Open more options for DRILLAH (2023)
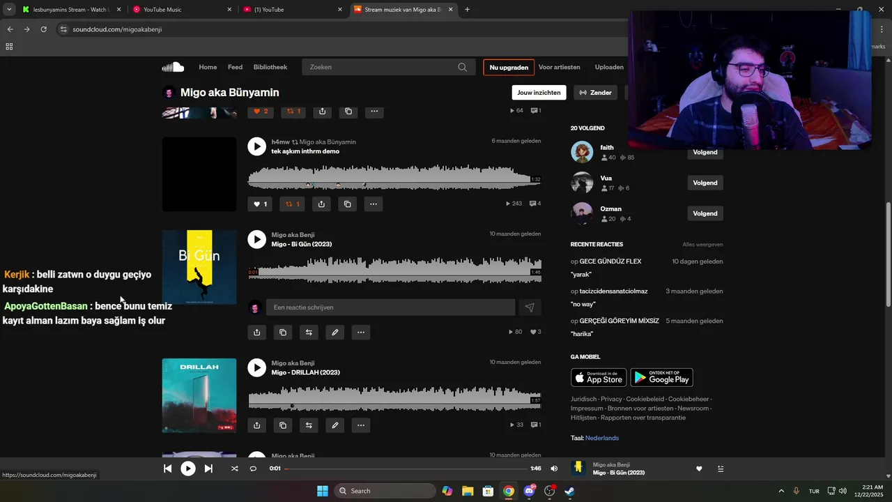The image size is (892, 502). (361, 425)
